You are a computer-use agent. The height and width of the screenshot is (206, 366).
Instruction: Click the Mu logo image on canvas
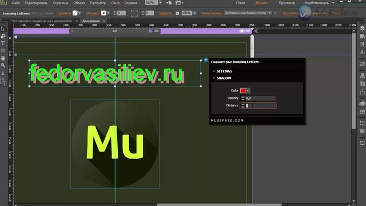(x=115, y=144)
